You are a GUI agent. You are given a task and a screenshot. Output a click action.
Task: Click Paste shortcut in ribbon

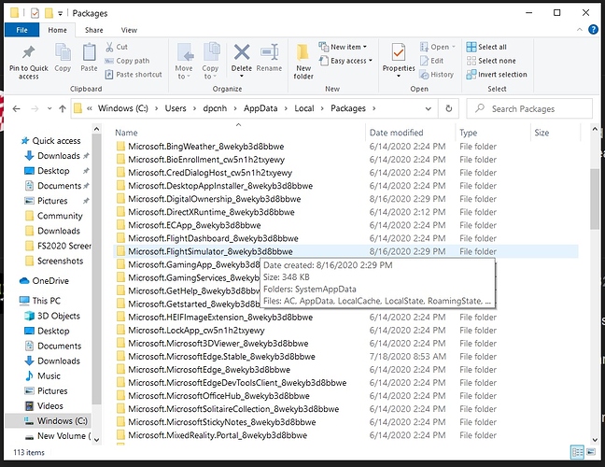point(134,75)
